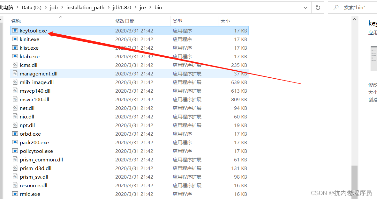Select the management.dll file name
The width and height of the screenshot is (377, 199).
[x=39, y=74]
